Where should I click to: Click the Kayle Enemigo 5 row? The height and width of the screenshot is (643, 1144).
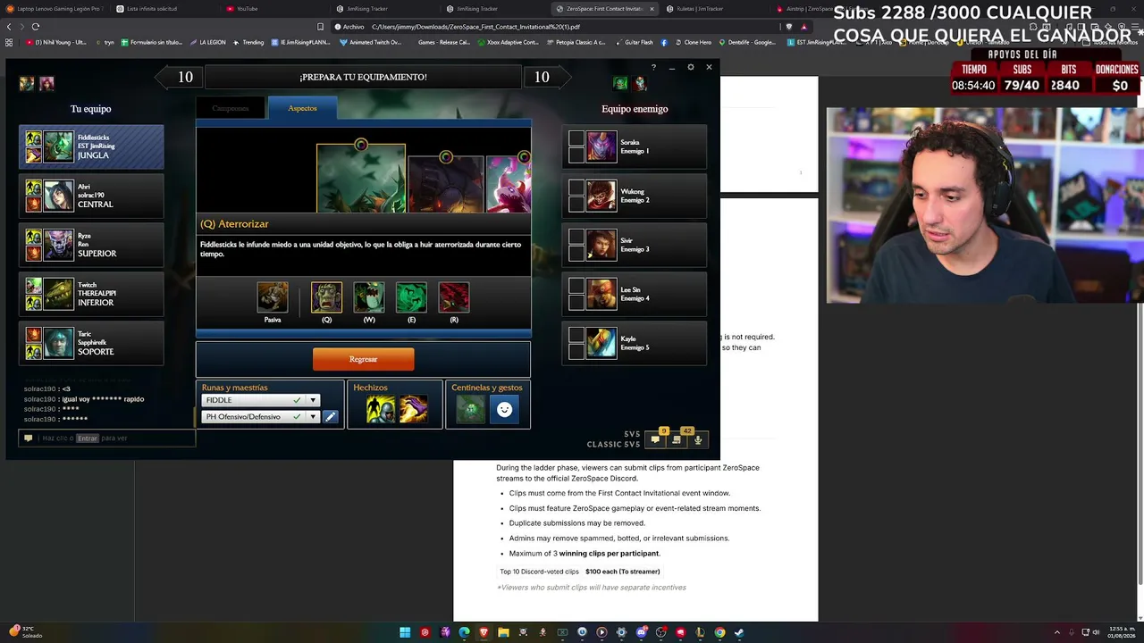pyautogui.click(x=635, y=343)
